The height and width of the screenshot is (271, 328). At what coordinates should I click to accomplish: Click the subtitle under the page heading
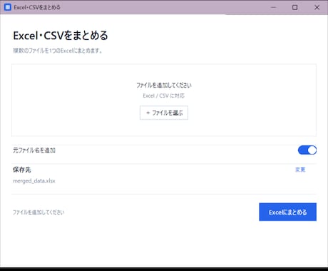click(x=58, y=51)
